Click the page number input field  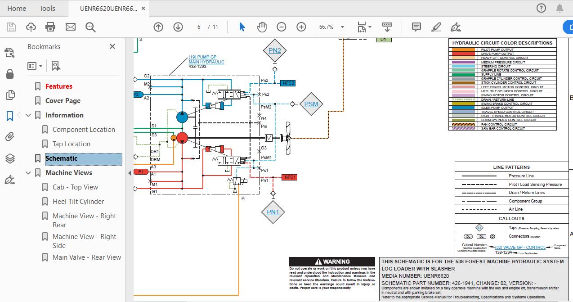tap(198, 27)
